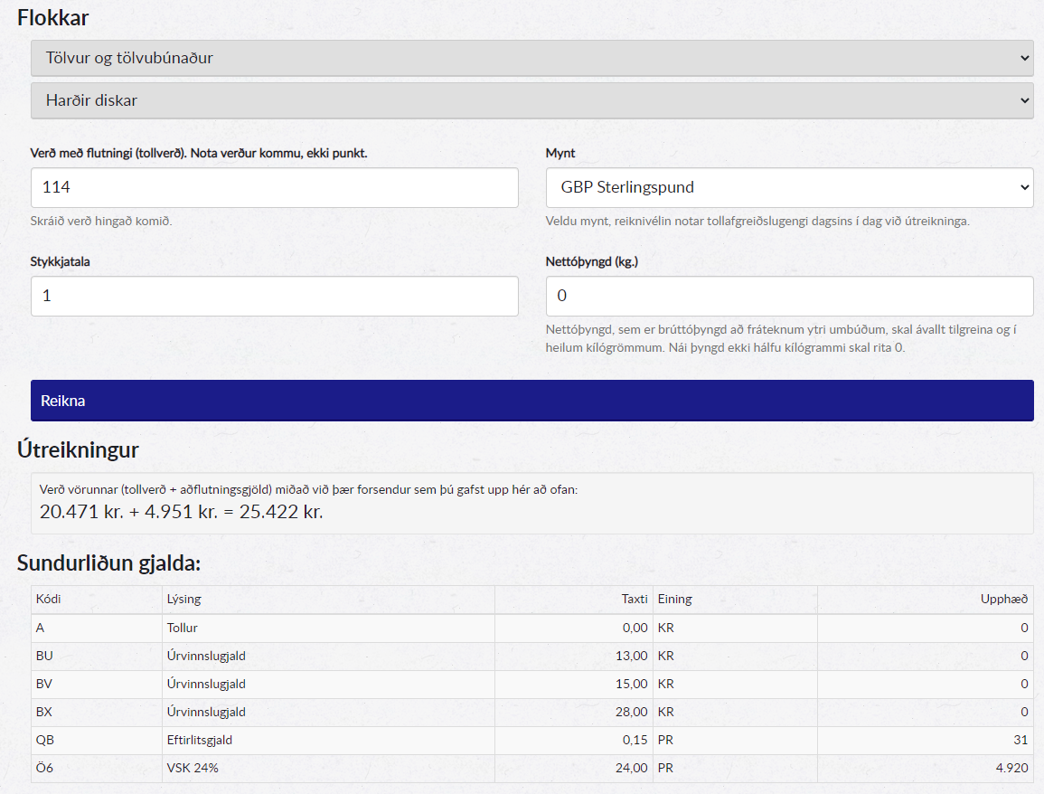Click the price field containing 114
1044x794 pixels.
tap(274, 187)
